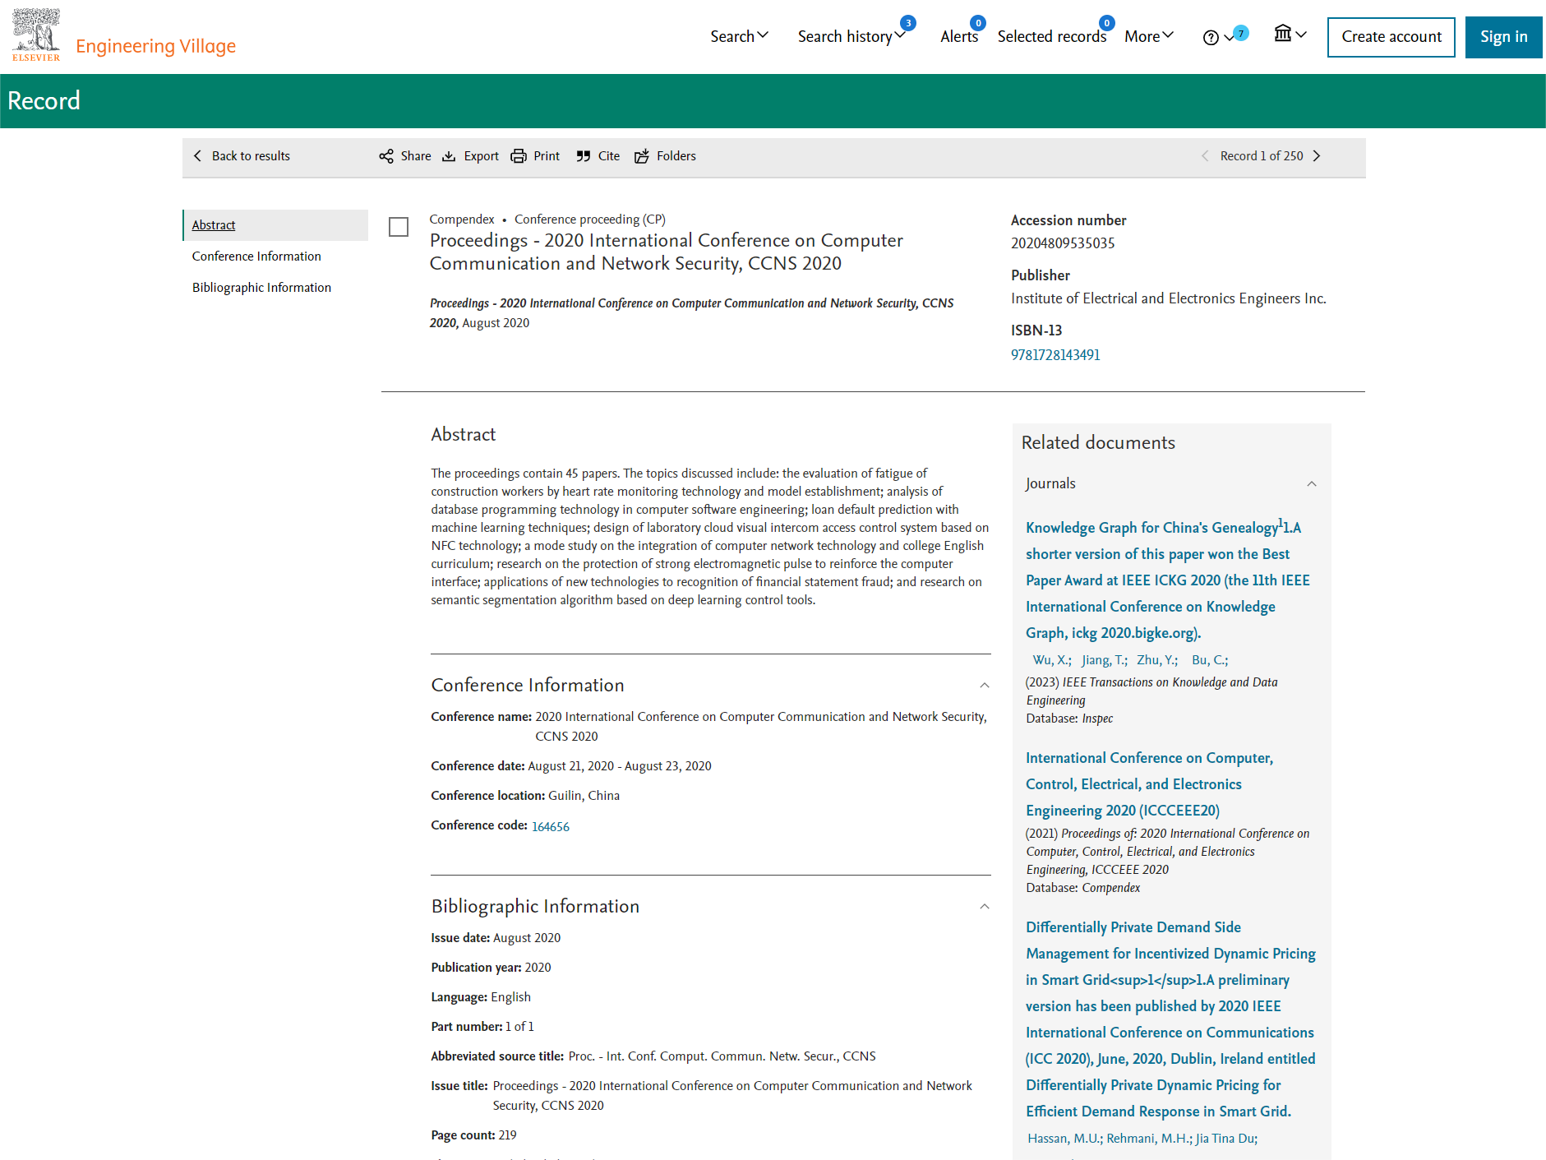1546x1160 pixels.
Task: Click the Search history badge showing 3
Action: point(908,23)
